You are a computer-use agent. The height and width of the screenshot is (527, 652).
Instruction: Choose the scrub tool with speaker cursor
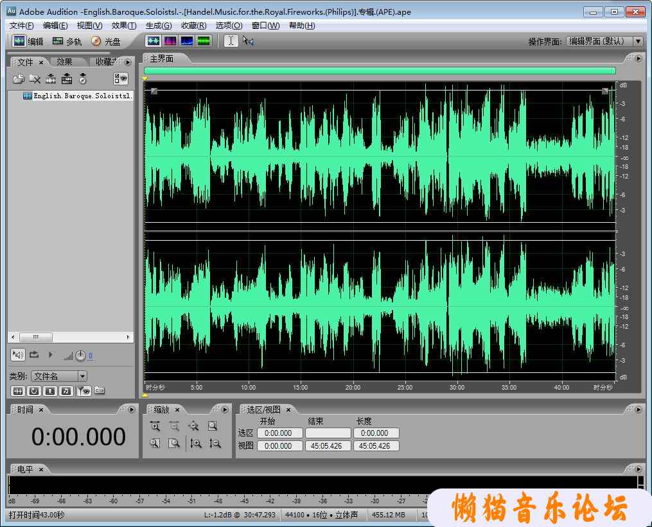coord(248,40)
